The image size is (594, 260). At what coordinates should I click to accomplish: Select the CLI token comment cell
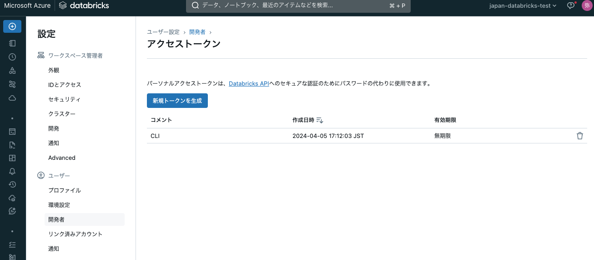155,136
